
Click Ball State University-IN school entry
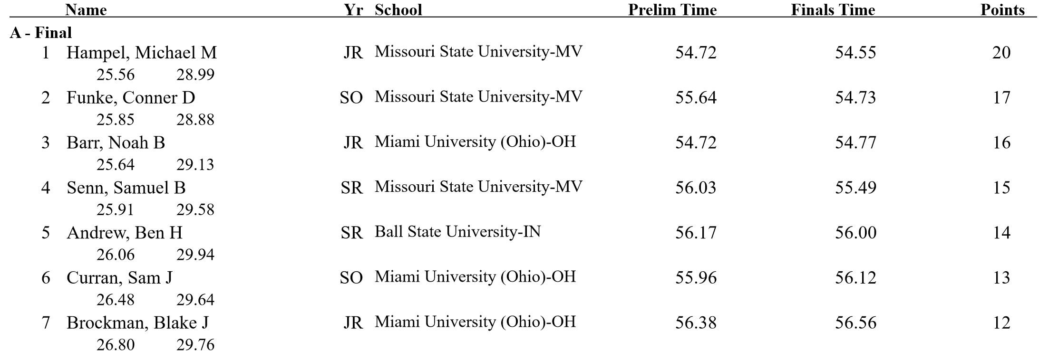coord(457,232)
